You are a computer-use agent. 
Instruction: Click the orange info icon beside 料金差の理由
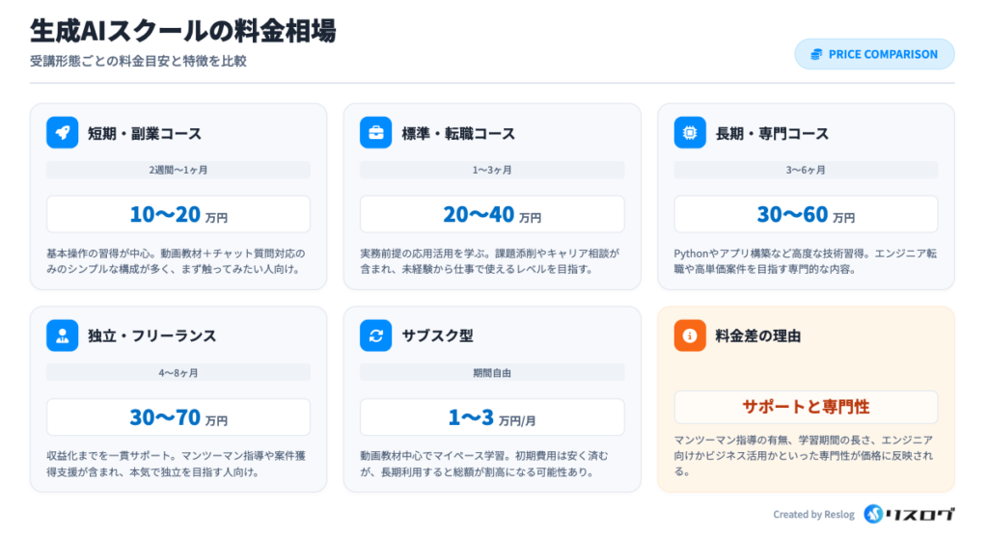(x=690, y=335)
